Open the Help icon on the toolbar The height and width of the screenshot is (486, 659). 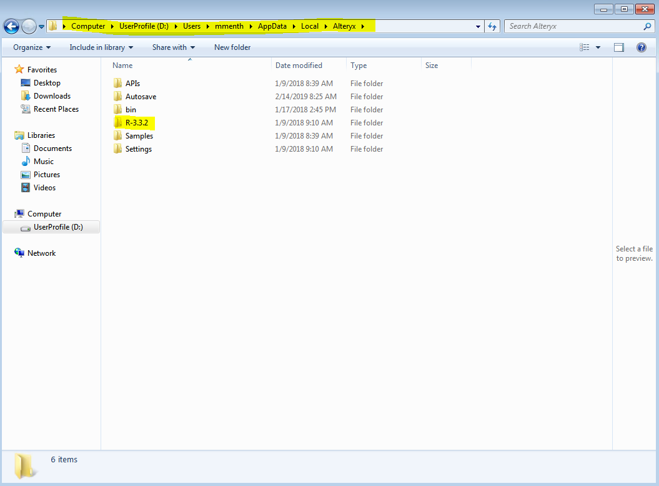641,47
